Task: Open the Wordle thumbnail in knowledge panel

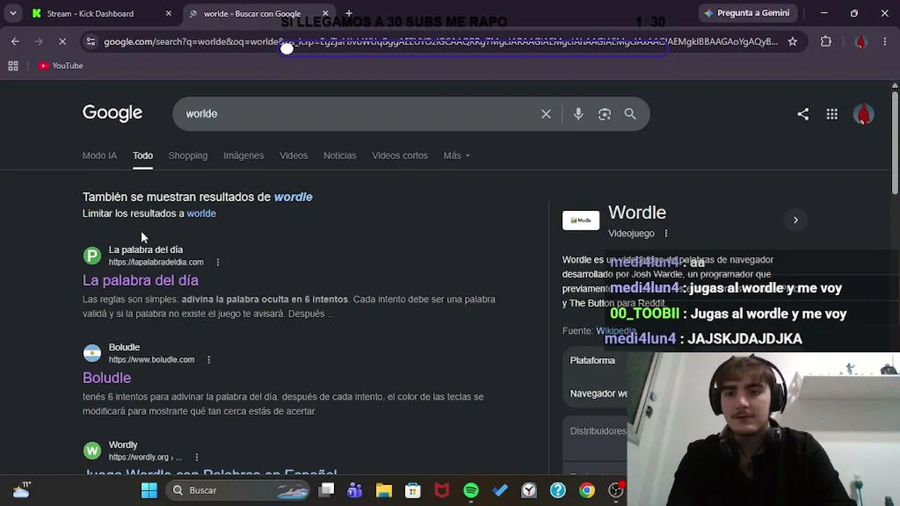Action: coord(581,220)
